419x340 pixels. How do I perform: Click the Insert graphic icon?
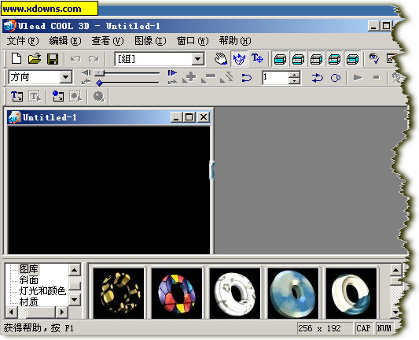tap(57, 96)
